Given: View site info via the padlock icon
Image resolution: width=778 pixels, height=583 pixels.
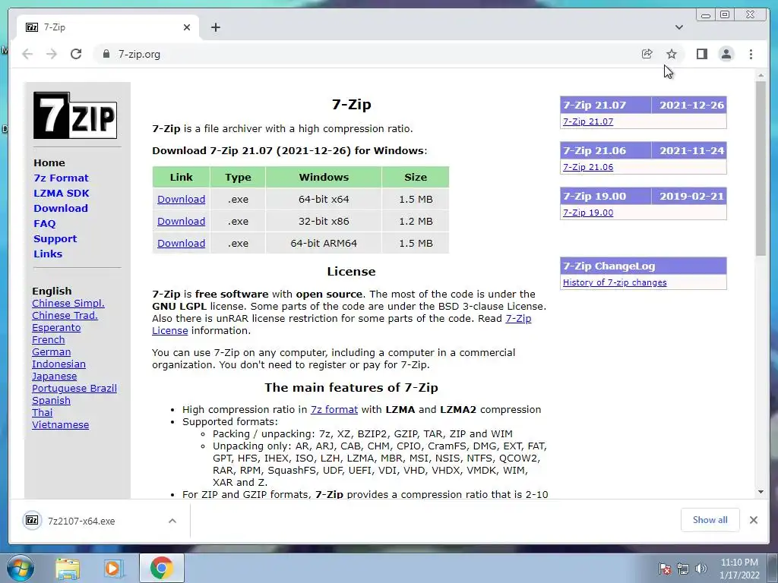Looking at the screenshot, I should (x=106, y=54).
